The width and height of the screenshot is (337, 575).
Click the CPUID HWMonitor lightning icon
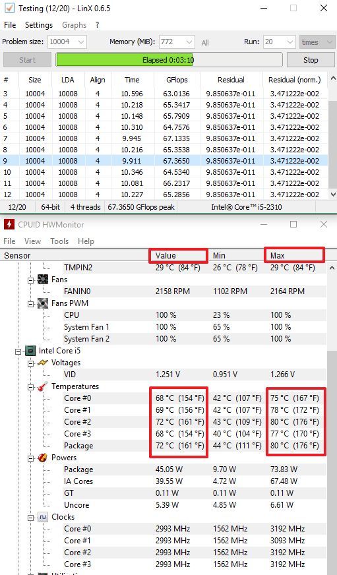(9, 224)
